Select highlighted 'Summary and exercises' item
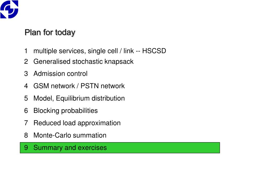Screen dimensions: 267x185 (x=120, y=148)
